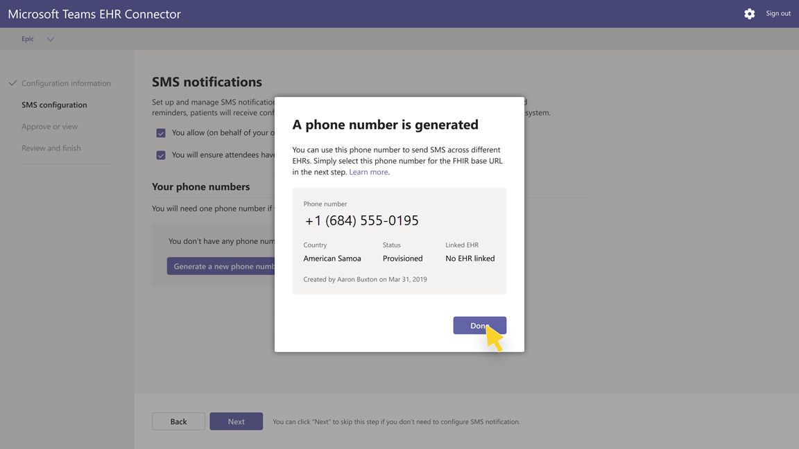This screenshot has width=799, height=449.
Task: Click the Microsoft Teams EHR Connector title
Action: point(94,15)
